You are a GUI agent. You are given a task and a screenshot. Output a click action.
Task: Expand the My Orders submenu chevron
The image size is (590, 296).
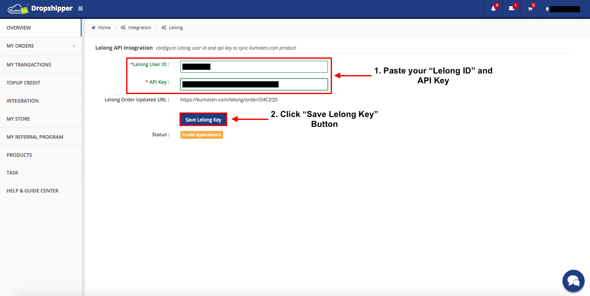click(x=74, y=46)
